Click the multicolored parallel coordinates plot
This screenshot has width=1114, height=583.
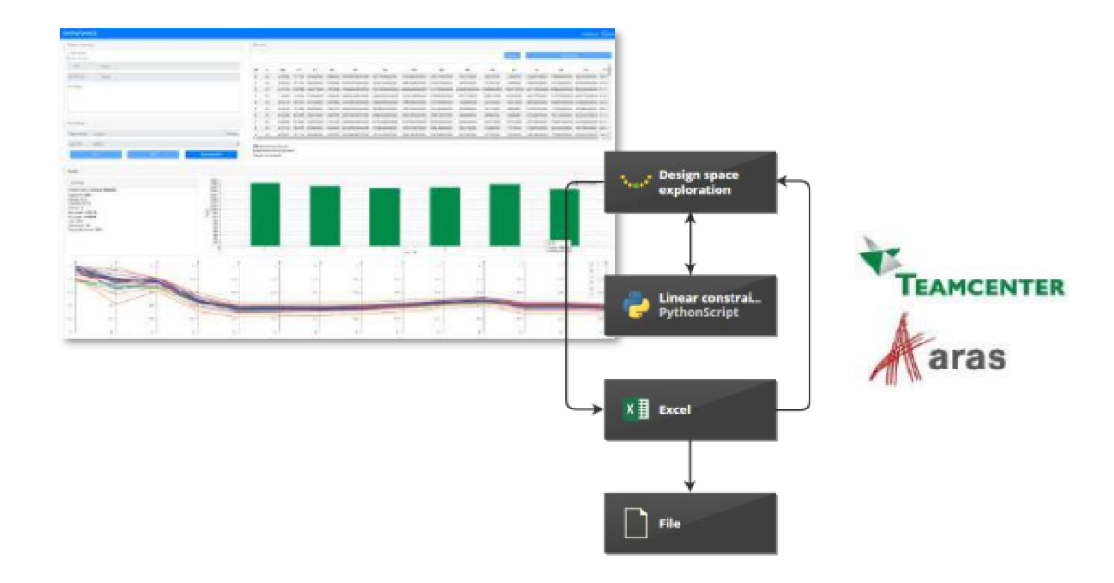coord(340,297)
